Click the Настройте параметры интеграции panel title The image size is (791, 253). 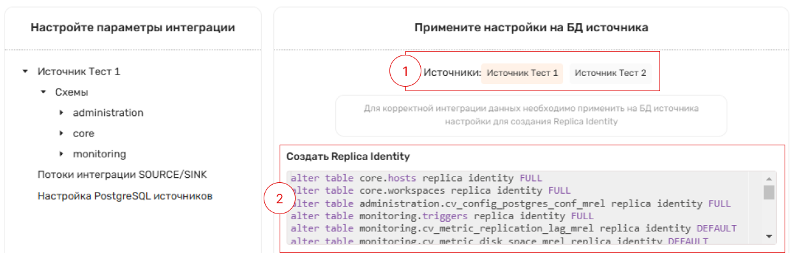[133, 27]
